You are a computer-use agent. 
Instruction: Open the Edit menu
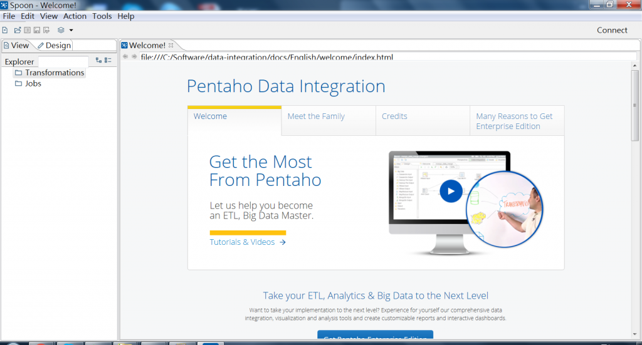(28, 16)
